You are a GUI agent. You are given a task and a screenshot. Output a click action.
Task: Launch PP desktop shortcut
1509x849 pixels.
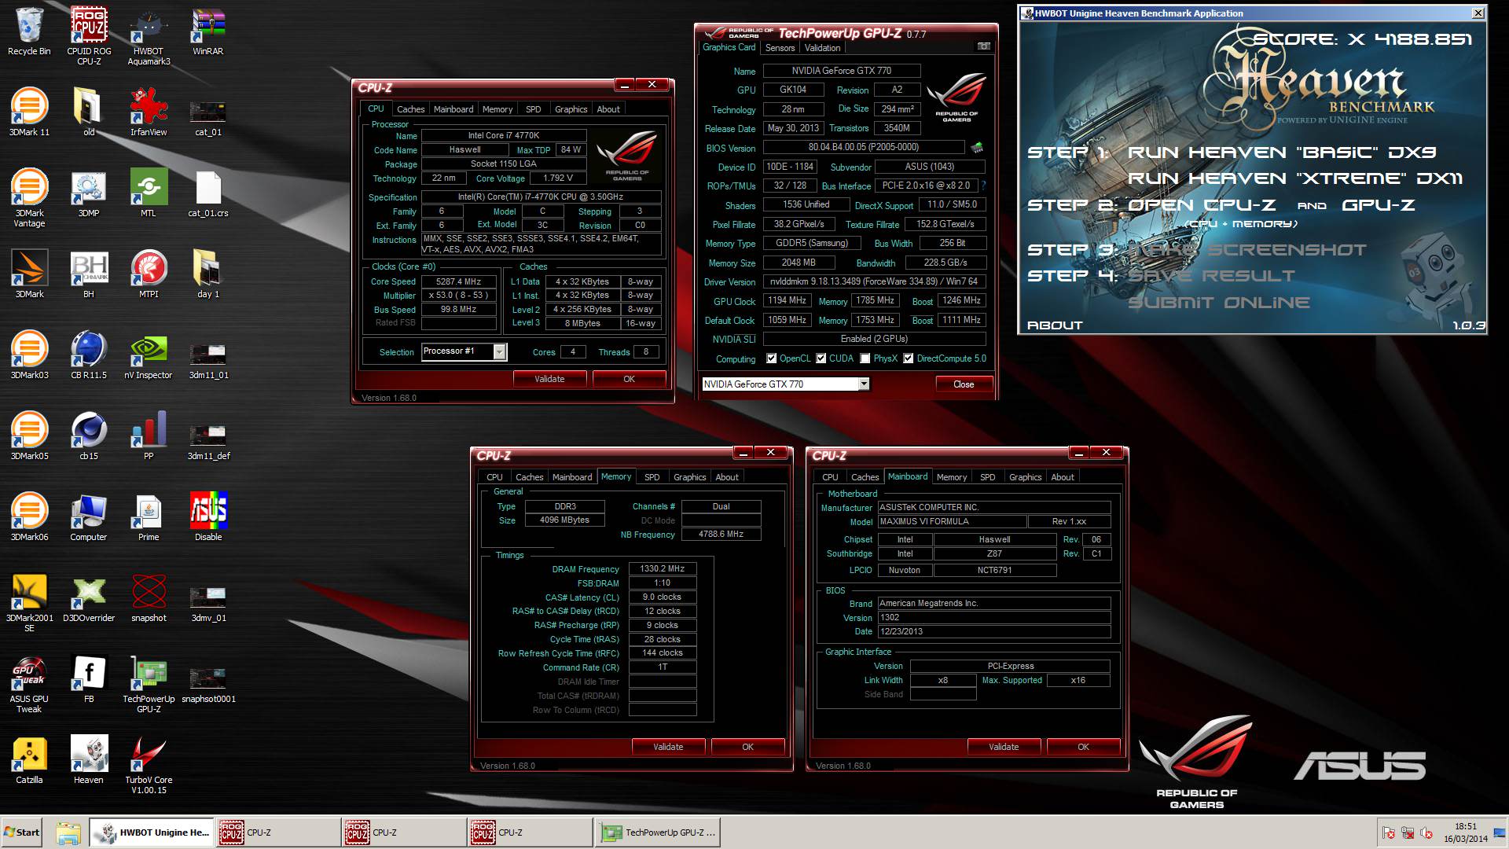(149, 436)
